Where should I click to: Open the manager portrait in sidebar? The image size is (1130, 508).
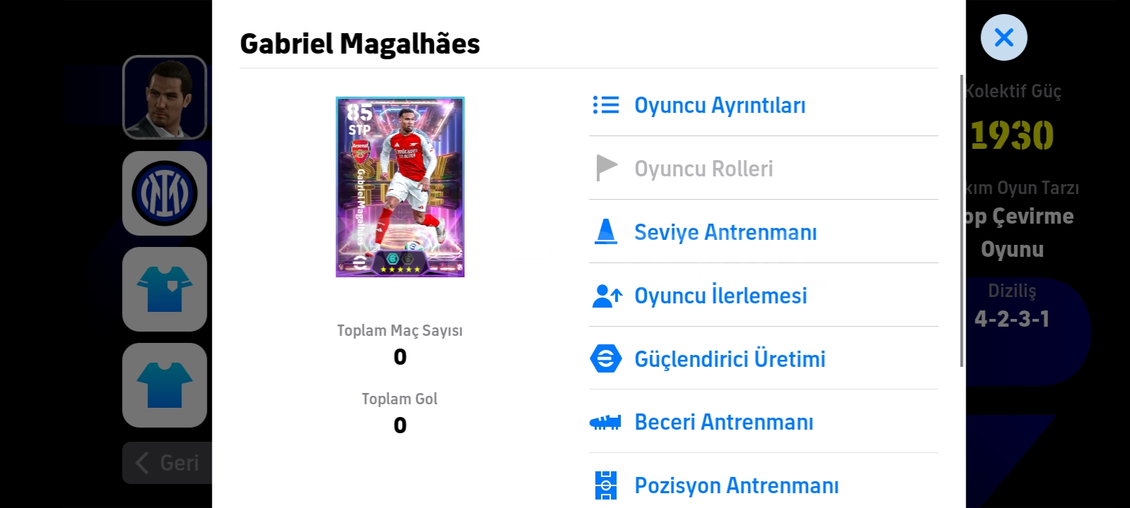(165, 97)
